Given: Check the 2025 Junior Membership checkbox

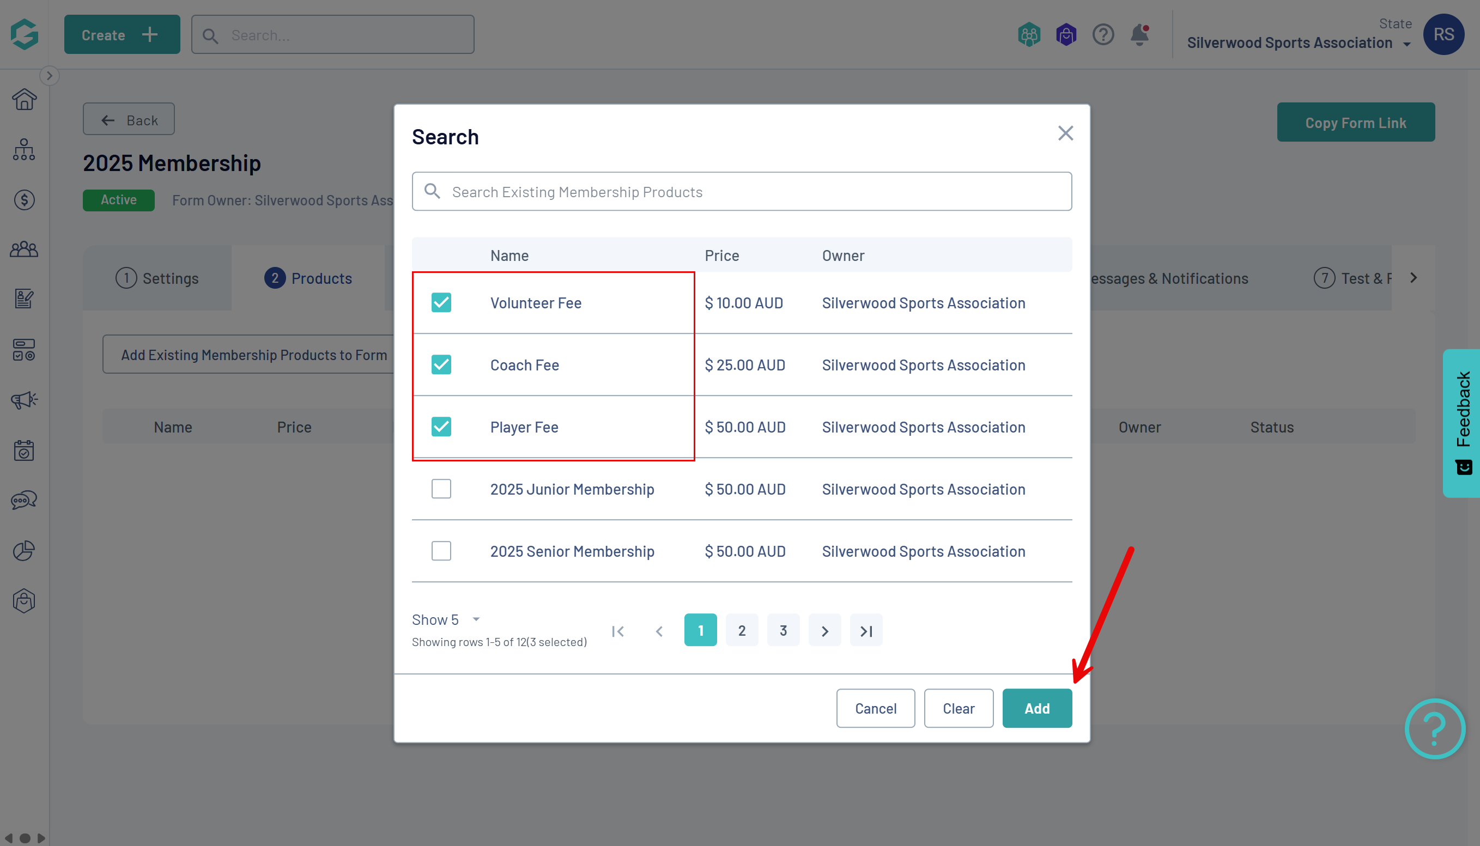Looking at the screenshot, I should (x=441, y=489).
